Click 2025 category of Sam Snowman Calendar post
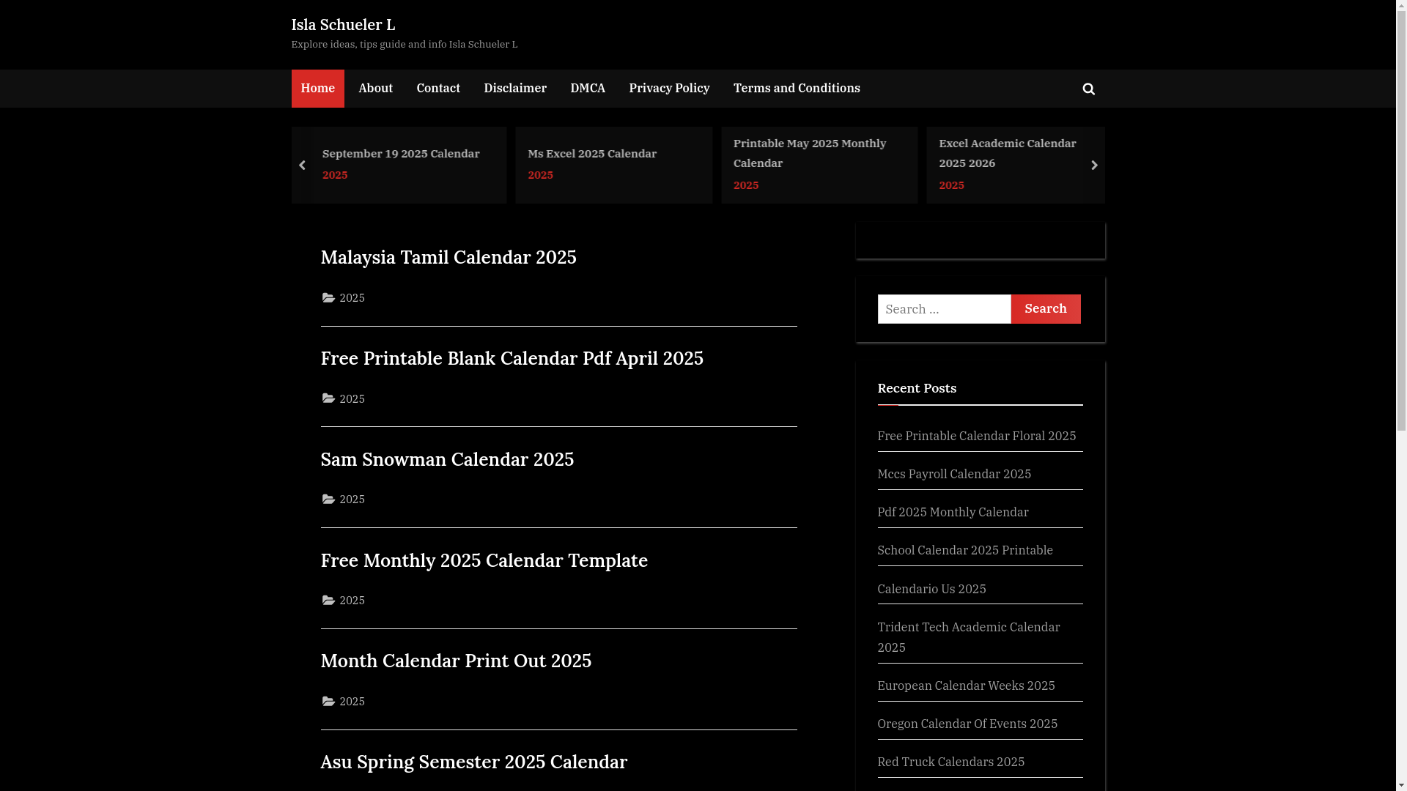The width and height of the screenshot is (1407, 791). [352, 500]
